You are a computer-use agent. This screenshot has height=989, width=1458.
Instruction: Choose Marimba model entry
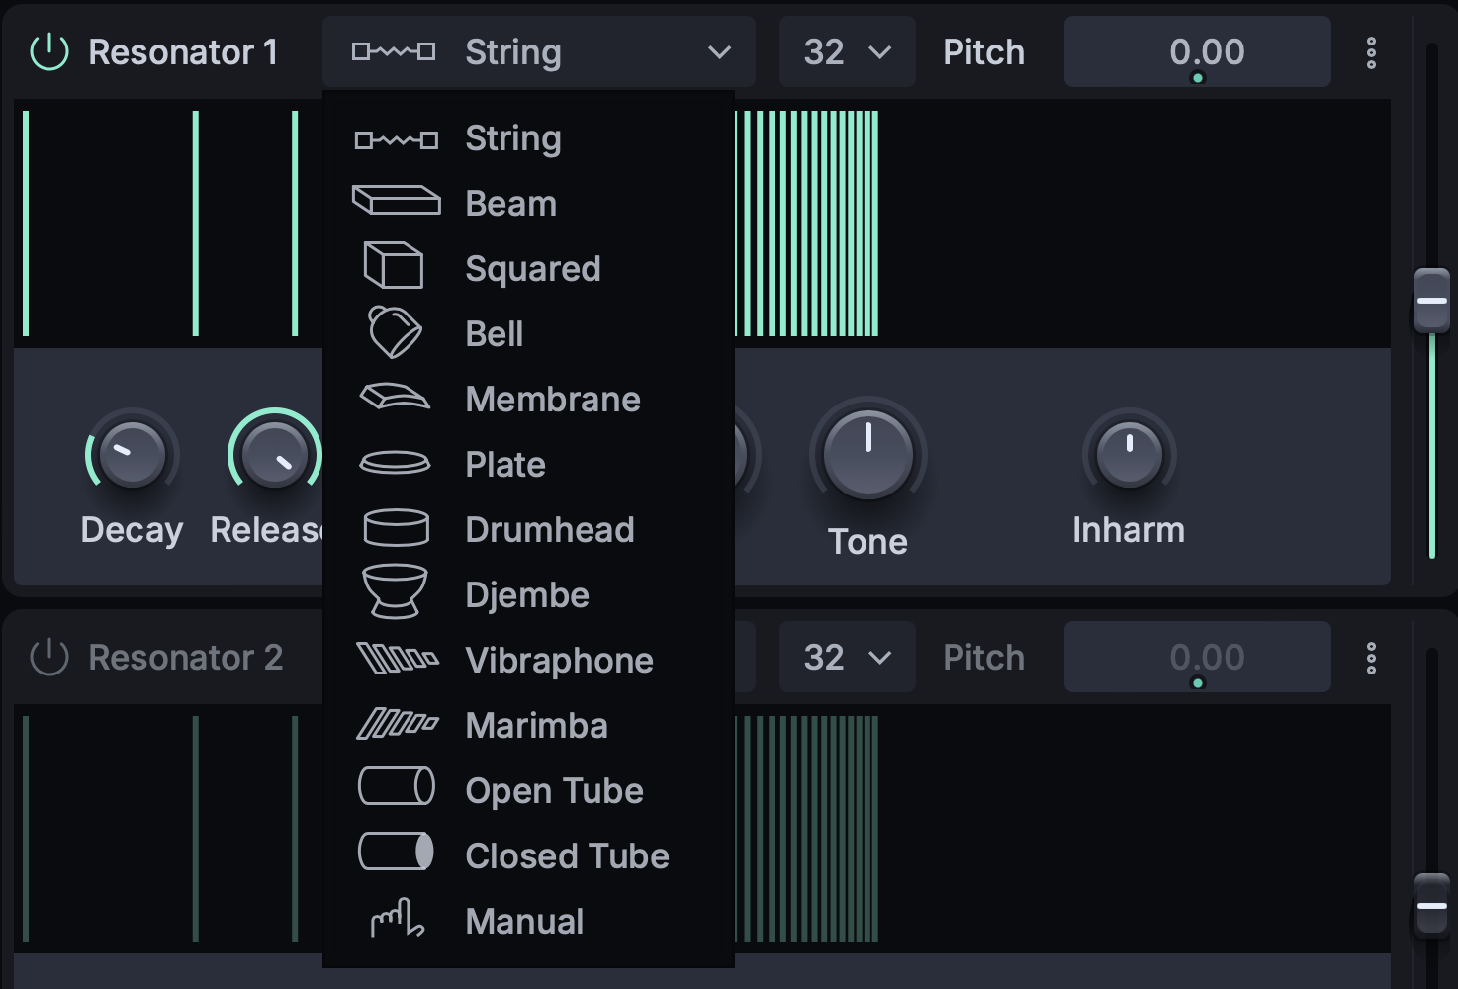click(x=528, y=726)
